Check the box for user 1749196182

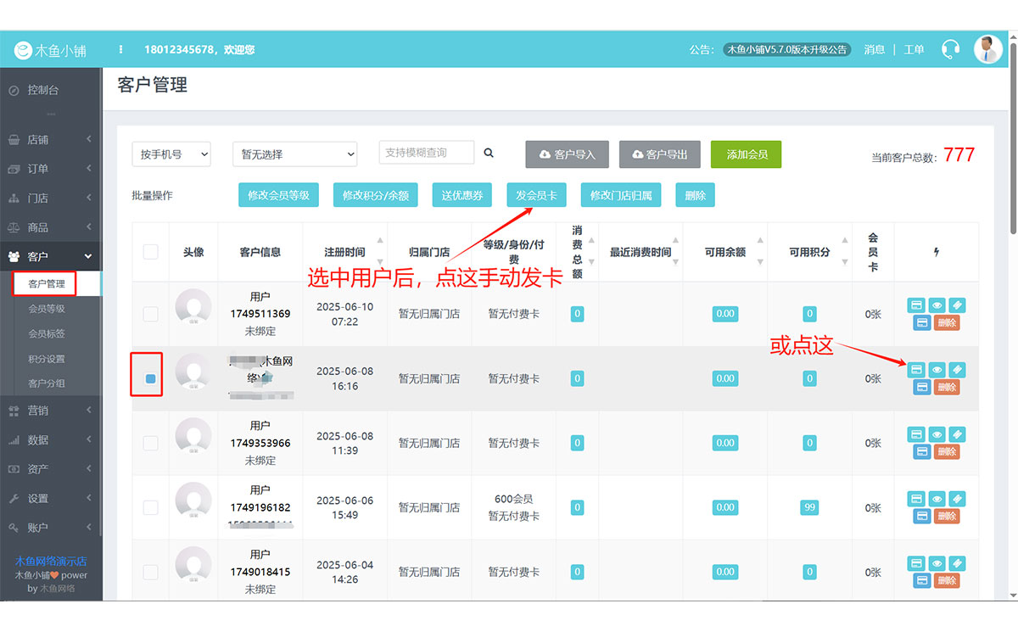tap(150, 507)
